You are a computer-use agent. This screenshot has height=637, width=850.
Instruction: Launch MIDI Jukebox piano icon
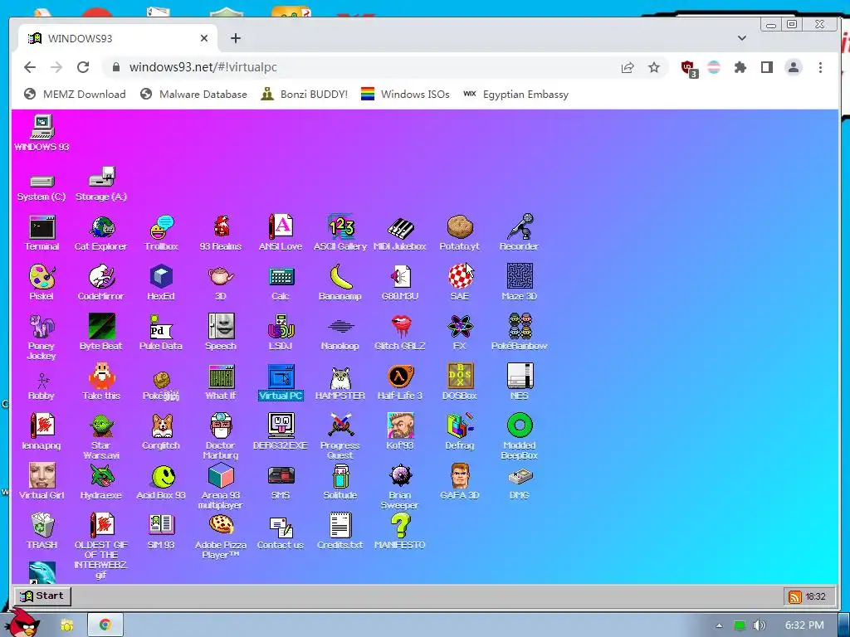click(400, 232)
